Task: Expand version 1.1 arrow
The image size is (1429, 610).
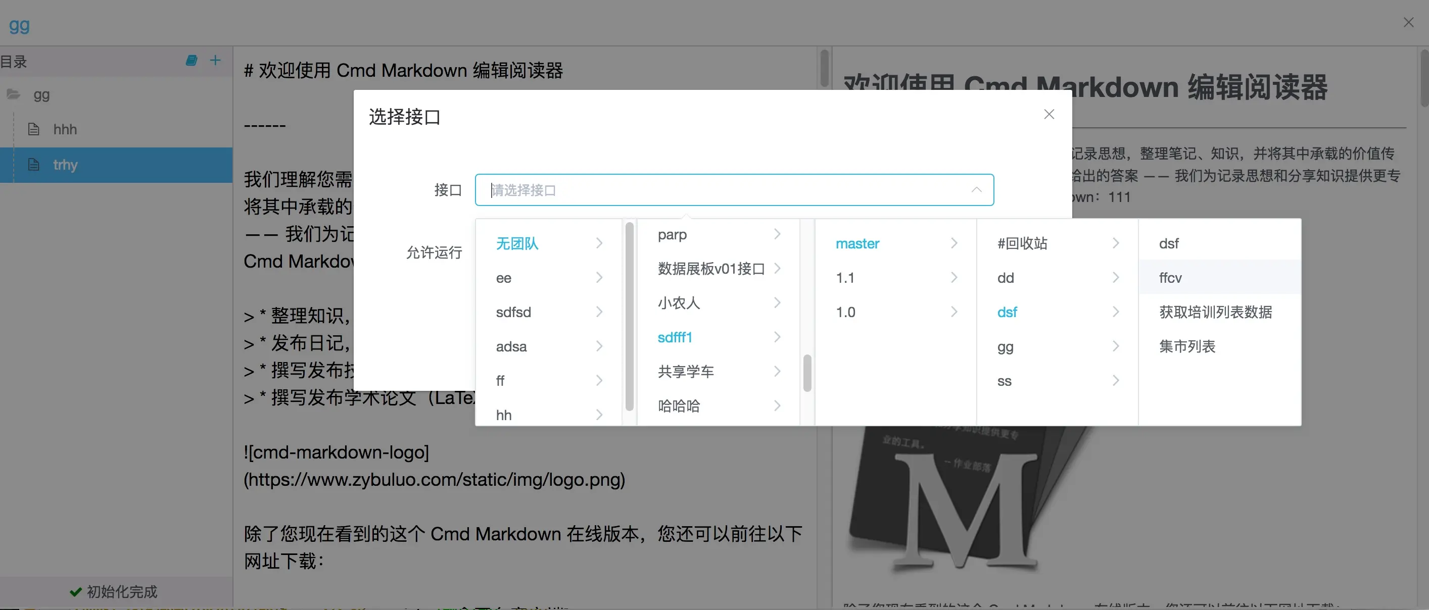Action: point(954,277)
